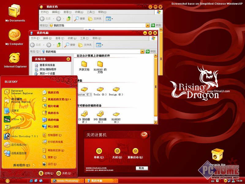Go up one level in 我的文档 window
This screenshot has width=245, height=184.
(x=69, y=19)
